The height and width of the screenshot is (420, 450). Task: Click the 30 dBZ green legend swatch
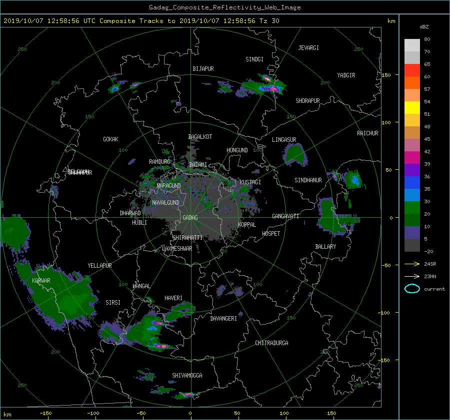(412, 208)
